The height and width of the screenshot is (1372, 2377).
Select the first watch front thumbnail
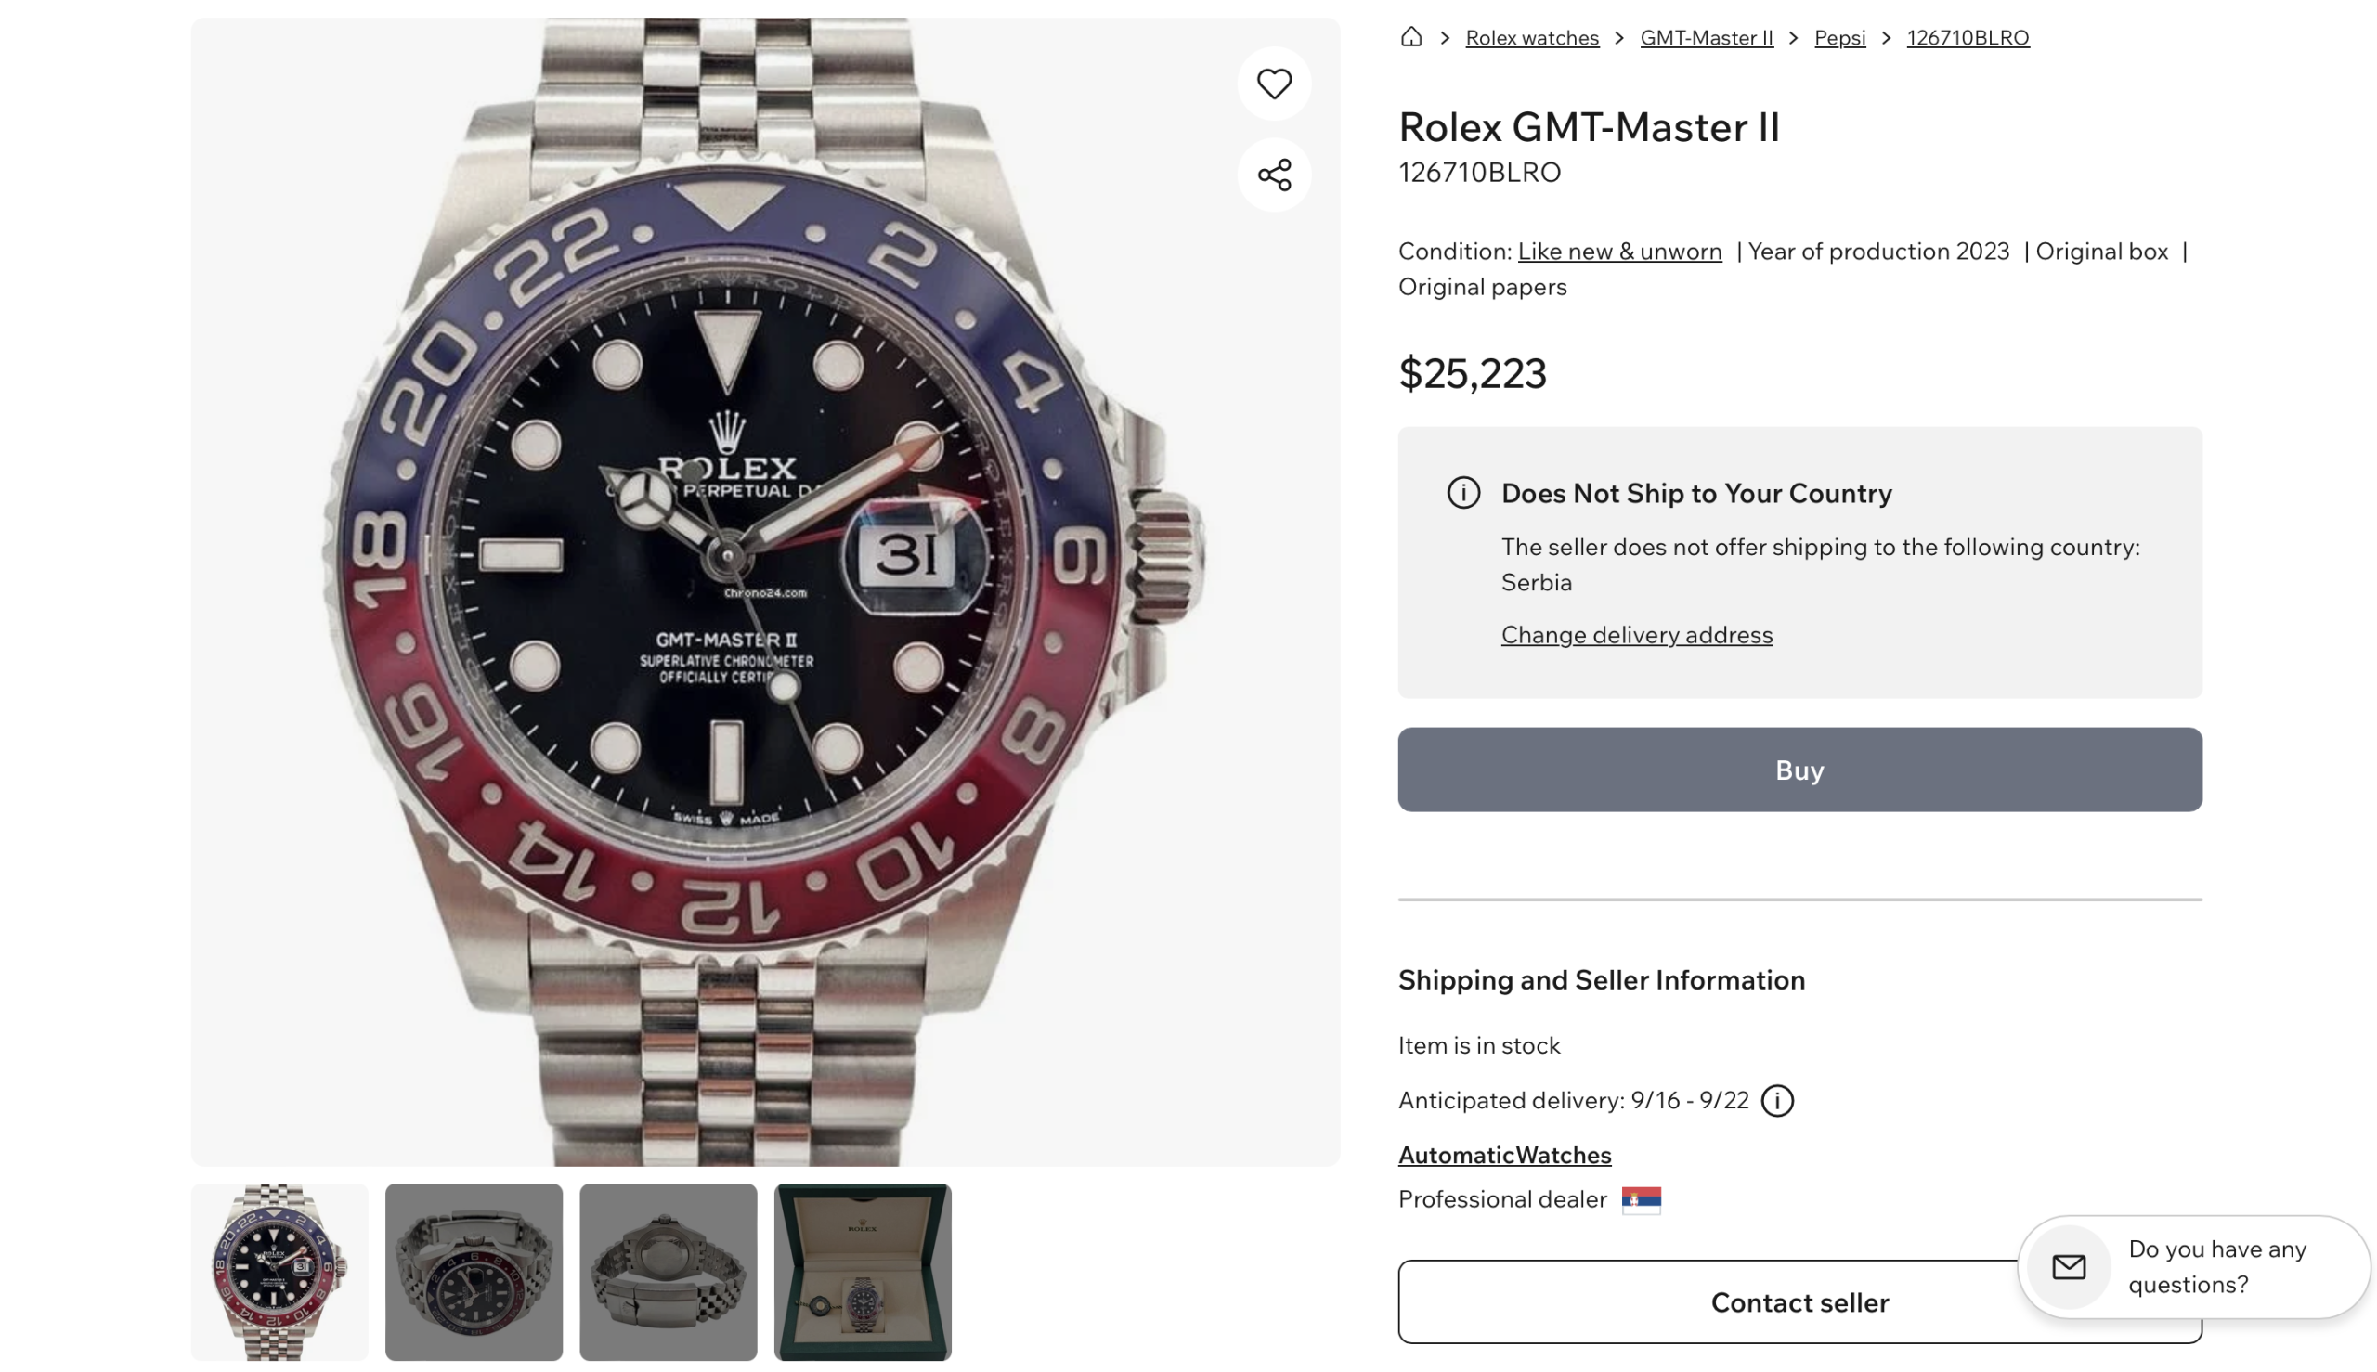coord(279,1271)
